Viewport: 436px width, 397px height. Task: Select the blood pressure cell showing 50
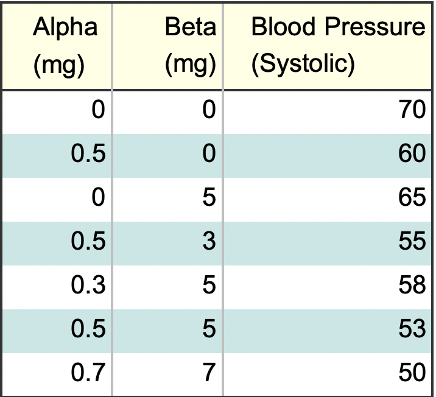[409, 373]
